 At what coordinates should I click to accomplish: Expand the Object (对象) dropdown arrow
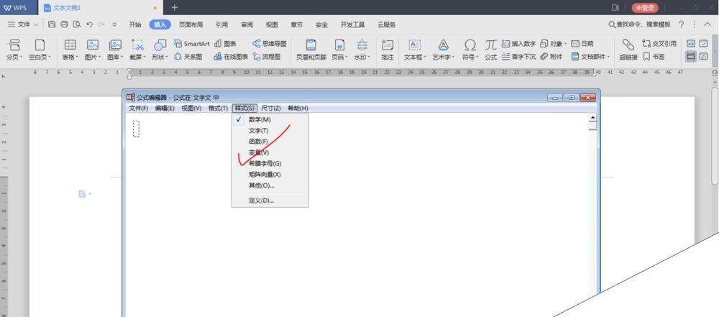pyautogui.click(x=565, y=44)
